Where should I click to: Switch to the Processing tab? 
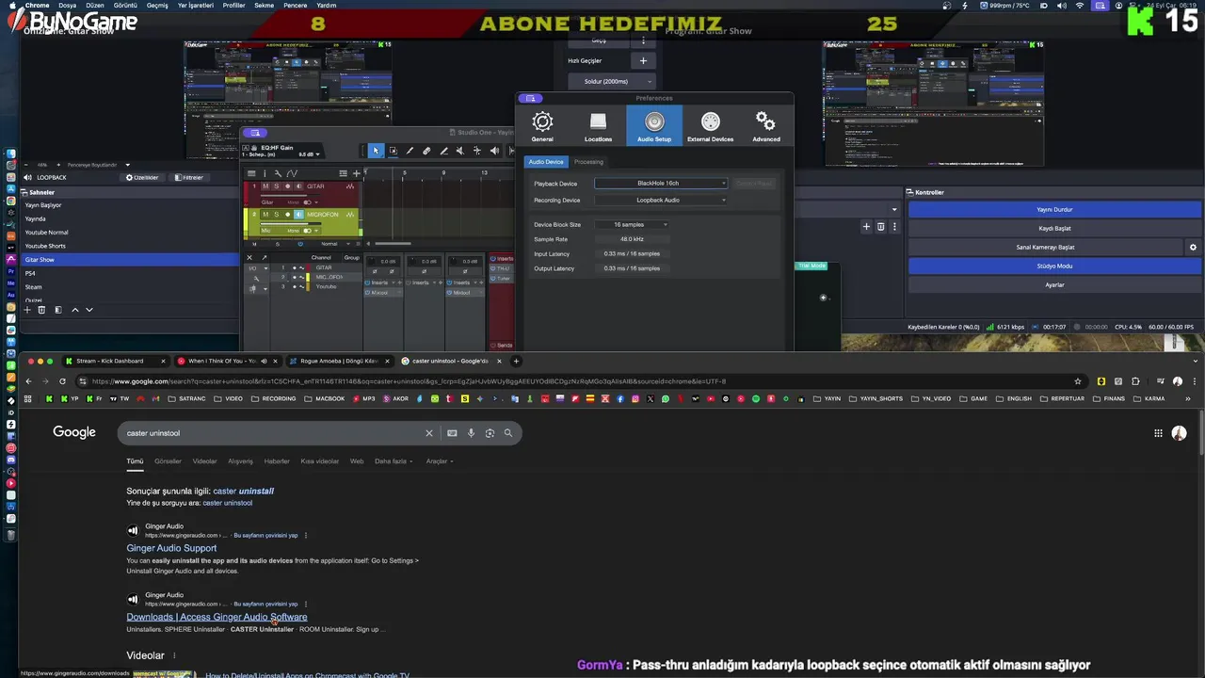pyautogui.click(x=588, y=162)
